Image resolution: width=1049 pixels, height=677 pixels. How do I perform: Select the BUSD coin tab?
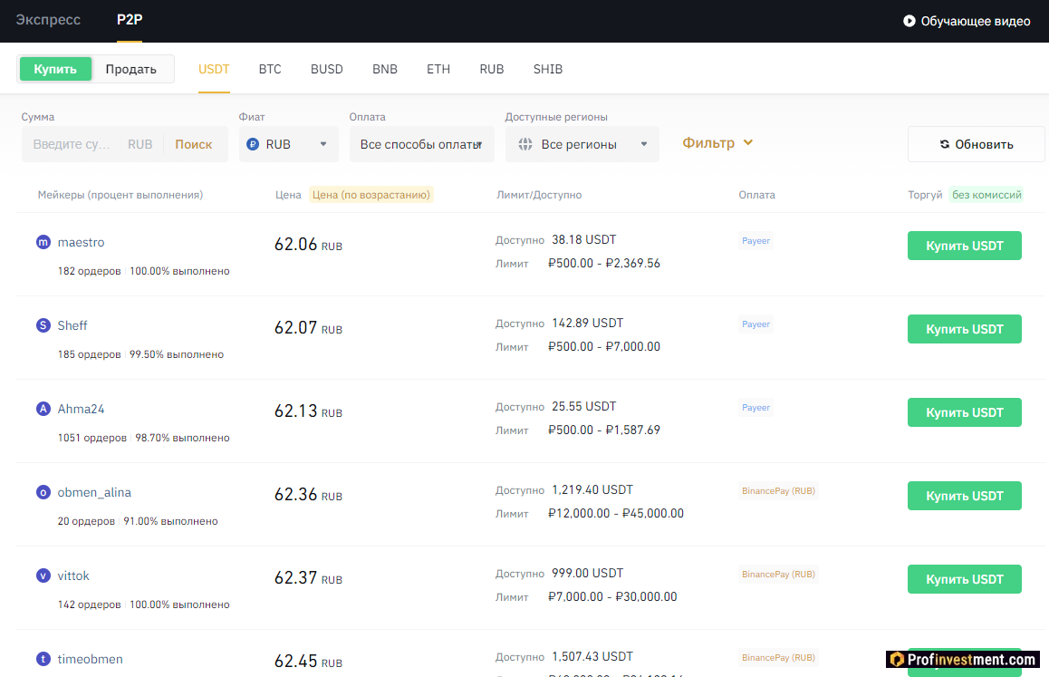point(326,69)
